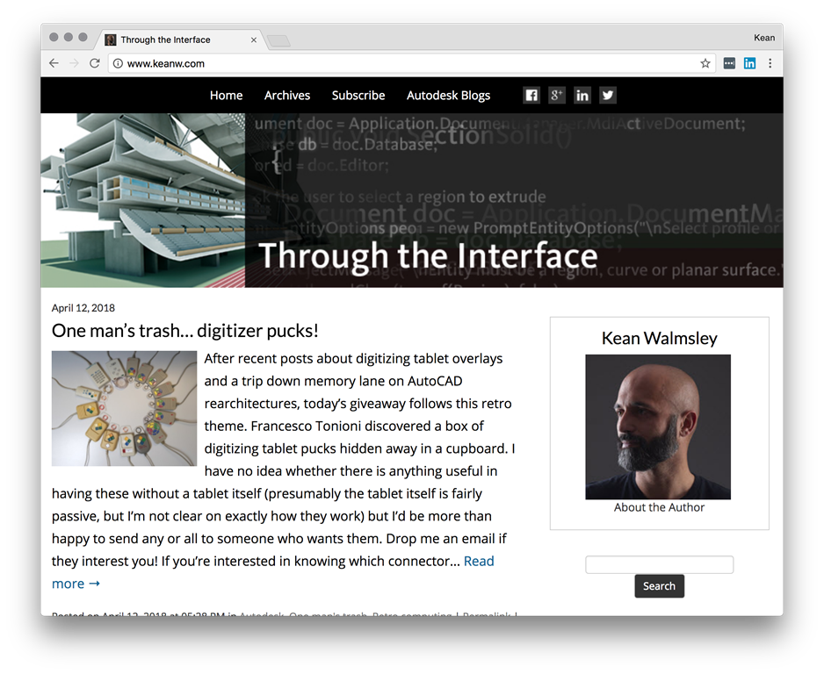View site information icon in address bar

coord(118,63)
